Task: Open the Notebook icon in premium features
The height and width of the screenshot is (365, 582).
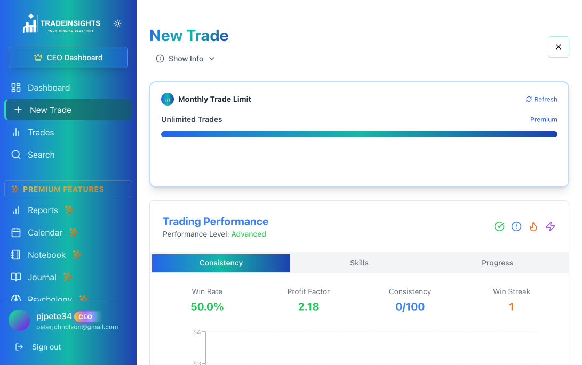Action: point(15,255)
